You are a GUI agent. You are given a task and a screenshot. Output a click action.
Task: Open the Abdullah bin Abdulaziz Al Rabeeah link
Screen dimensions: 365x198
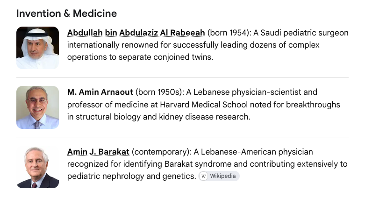point(136,33)
